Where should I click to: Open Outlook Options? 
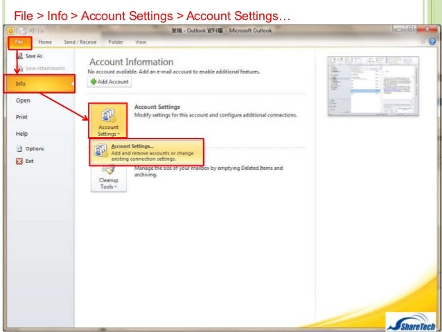(x=30, y=148)
